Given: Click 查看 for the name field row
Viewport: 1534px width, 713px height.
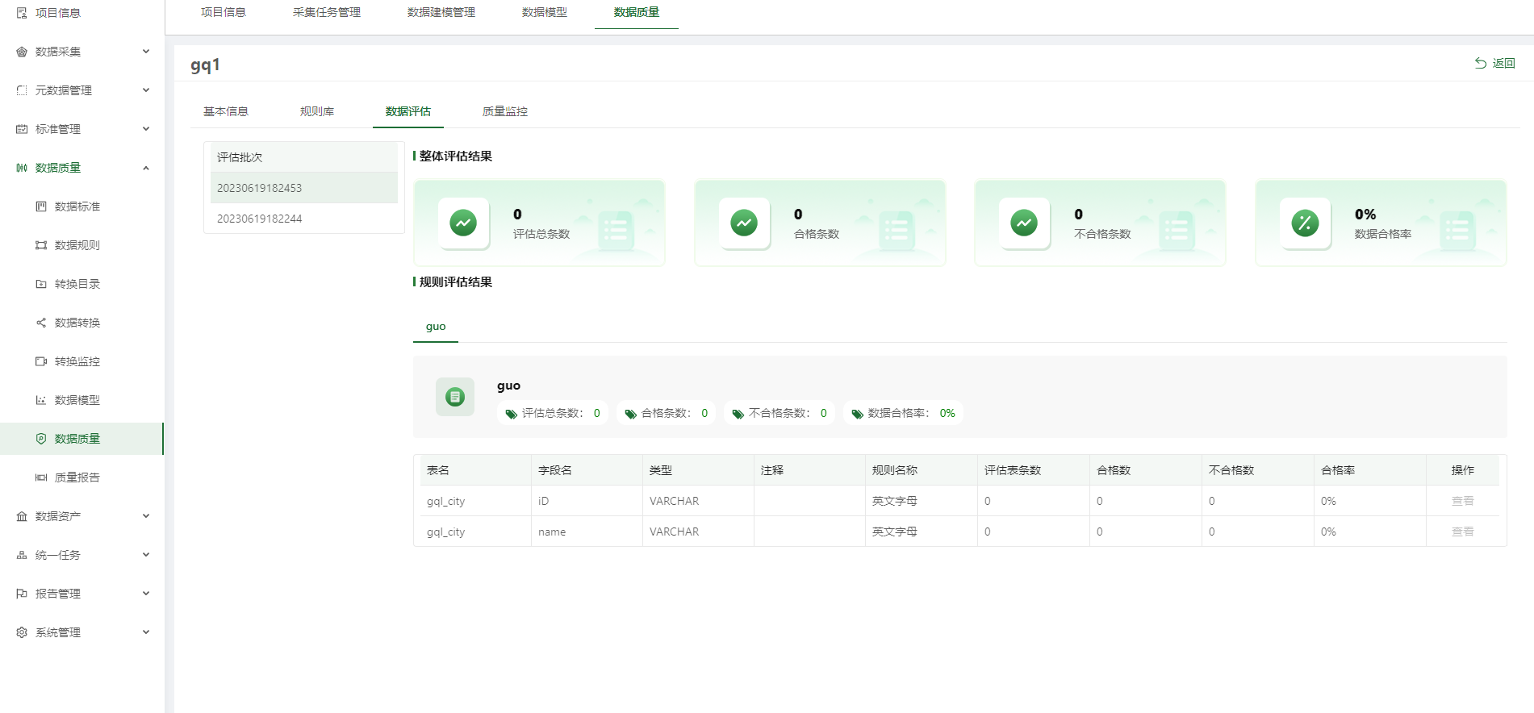Looking at the screenshot, I should click(1462, 532).
